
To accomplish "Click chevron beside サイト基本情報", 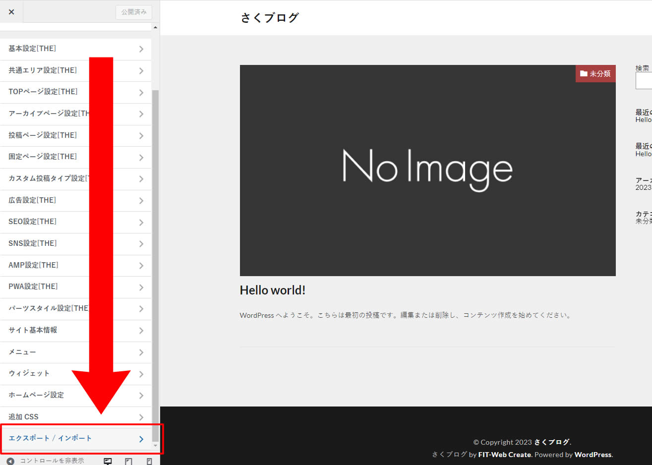I will pos(141,331).
